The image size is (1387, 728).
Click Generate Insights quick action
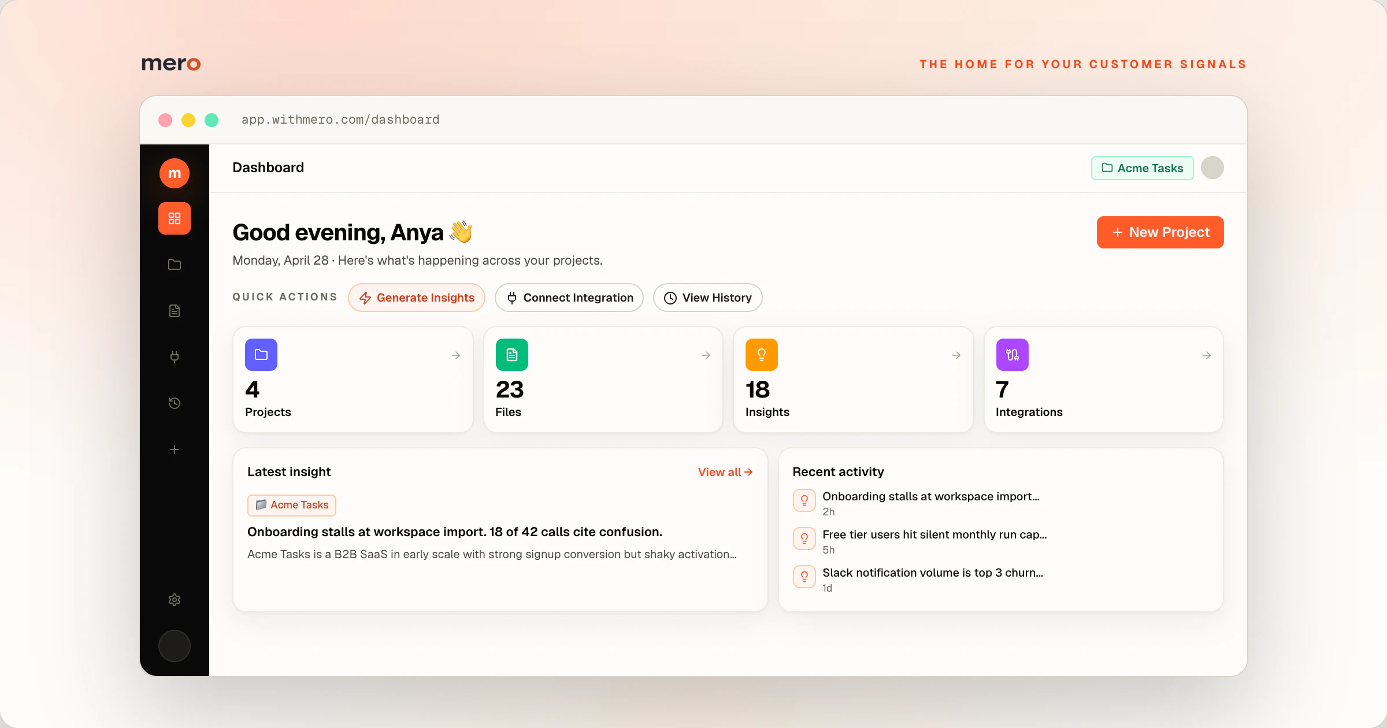tap(417, 298)
